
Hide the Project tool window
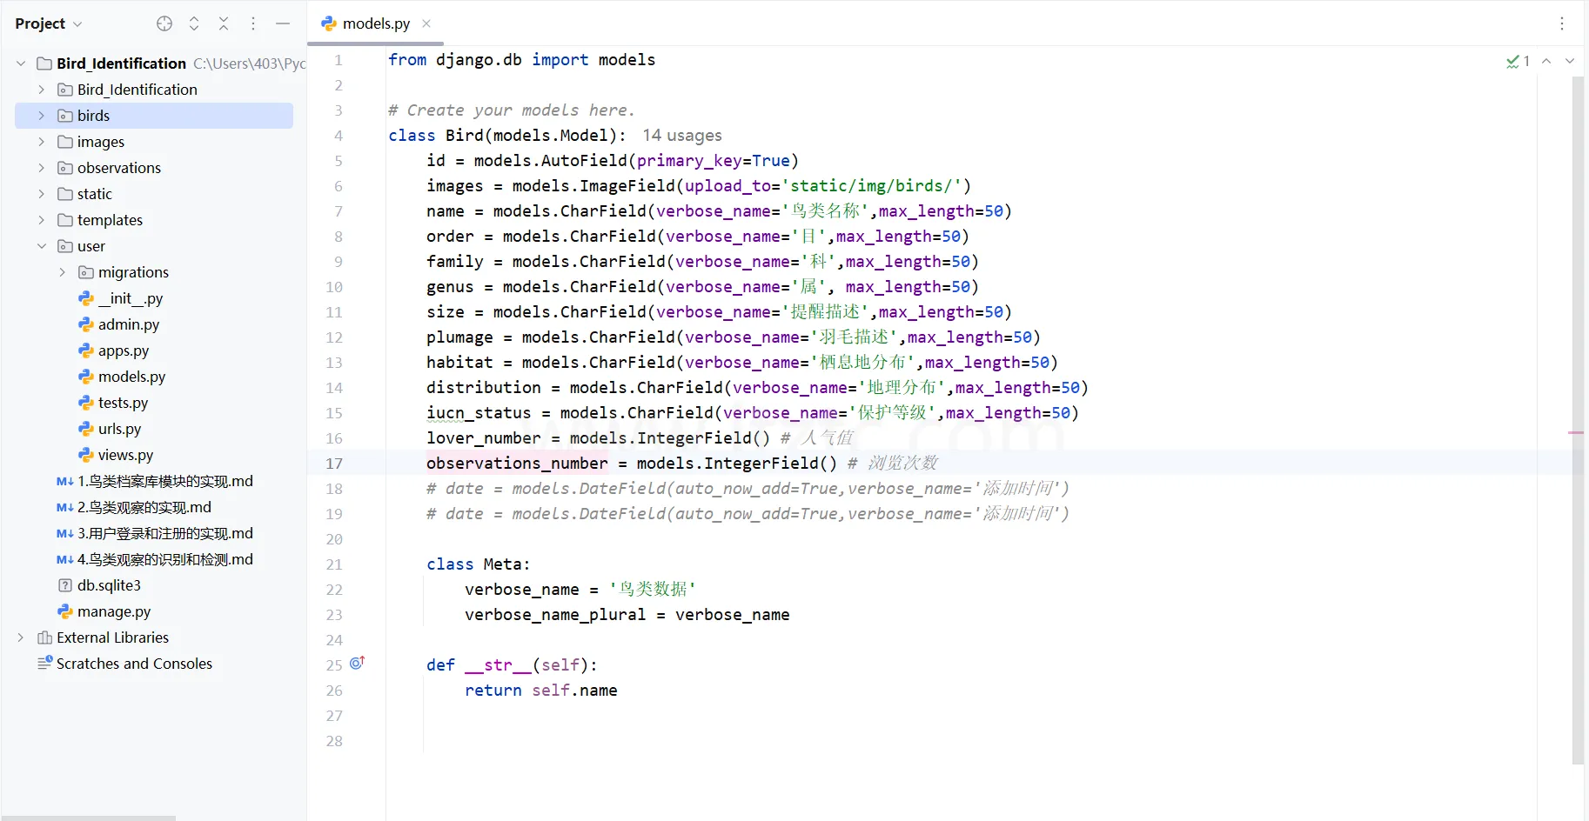click(x=283, y=23)
